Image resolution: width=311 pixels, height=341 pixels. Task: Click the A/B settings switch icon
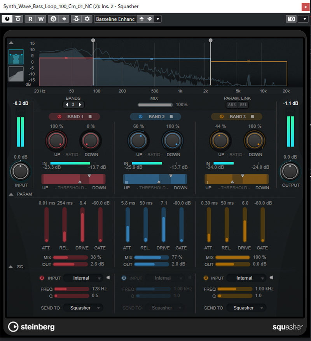(x=53, y=19)
